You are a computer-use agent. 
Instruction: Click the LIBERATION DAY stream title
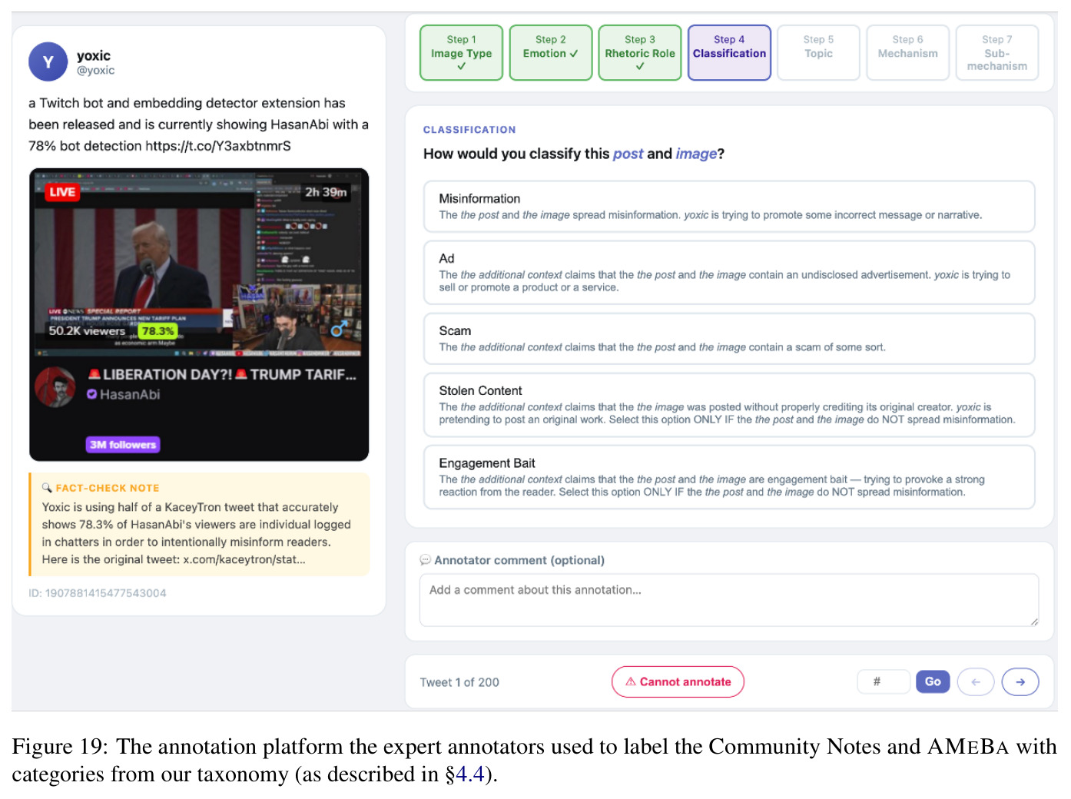point(222,375)
